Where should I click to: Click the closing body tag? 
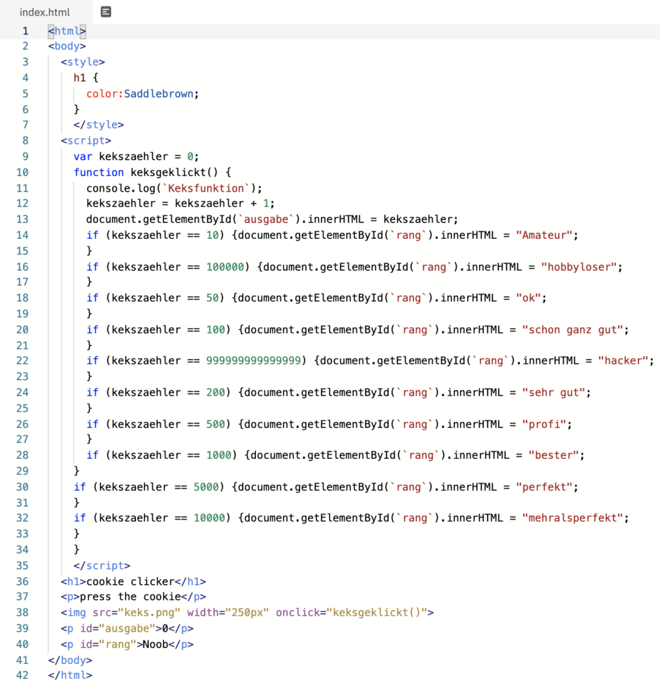[x=70, y=660]
